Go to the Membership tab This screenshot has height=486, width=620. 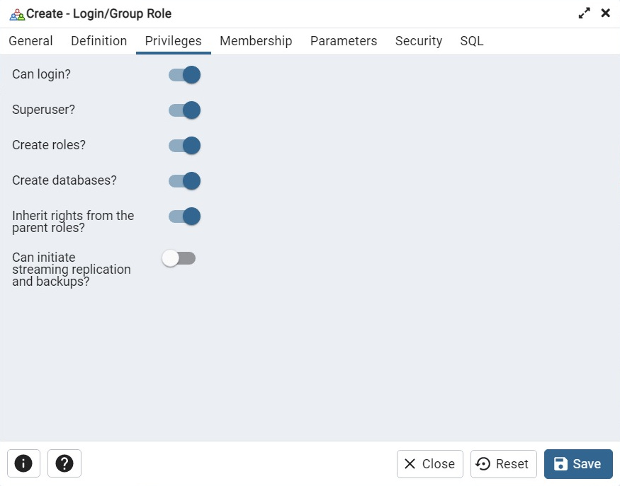pos(256,41)
